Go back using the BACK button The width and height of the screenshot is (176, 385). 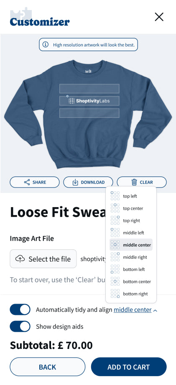click(48, 367)
